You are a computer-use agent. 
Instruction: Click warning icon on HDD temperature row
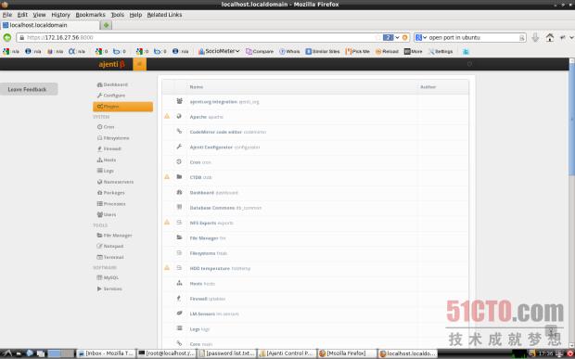[167, 268]
